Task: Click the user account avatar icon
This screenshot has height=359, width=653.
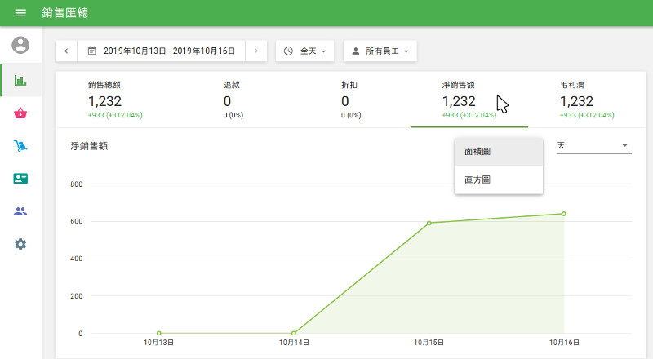Action: tap(20, 45)
